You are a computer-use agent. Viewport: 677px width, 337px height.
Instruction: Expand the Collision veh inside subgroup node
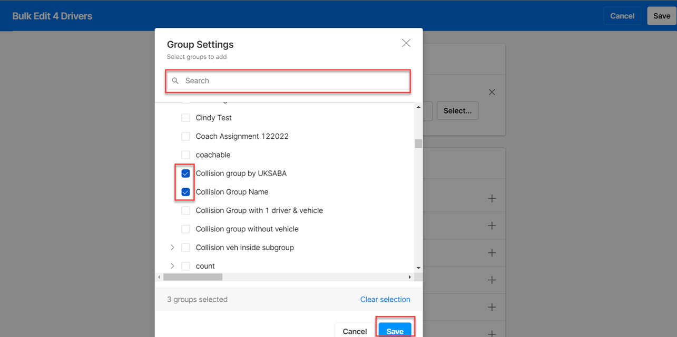pyautogui.click(x=172, y=248)
